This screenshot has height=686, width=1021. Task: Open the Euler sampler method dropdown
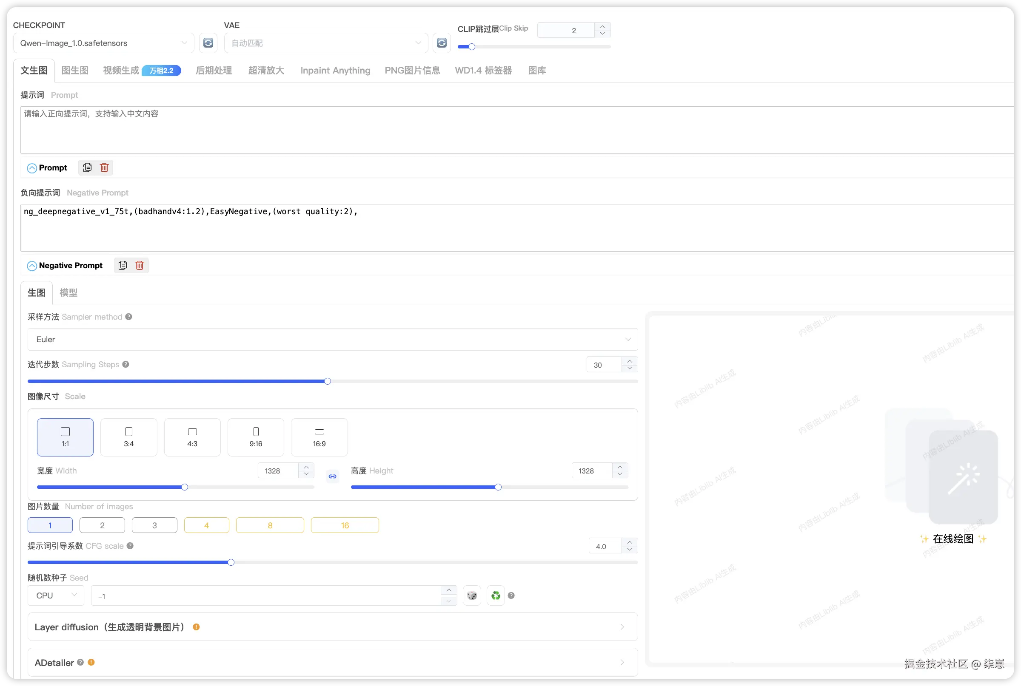(332, 340)
